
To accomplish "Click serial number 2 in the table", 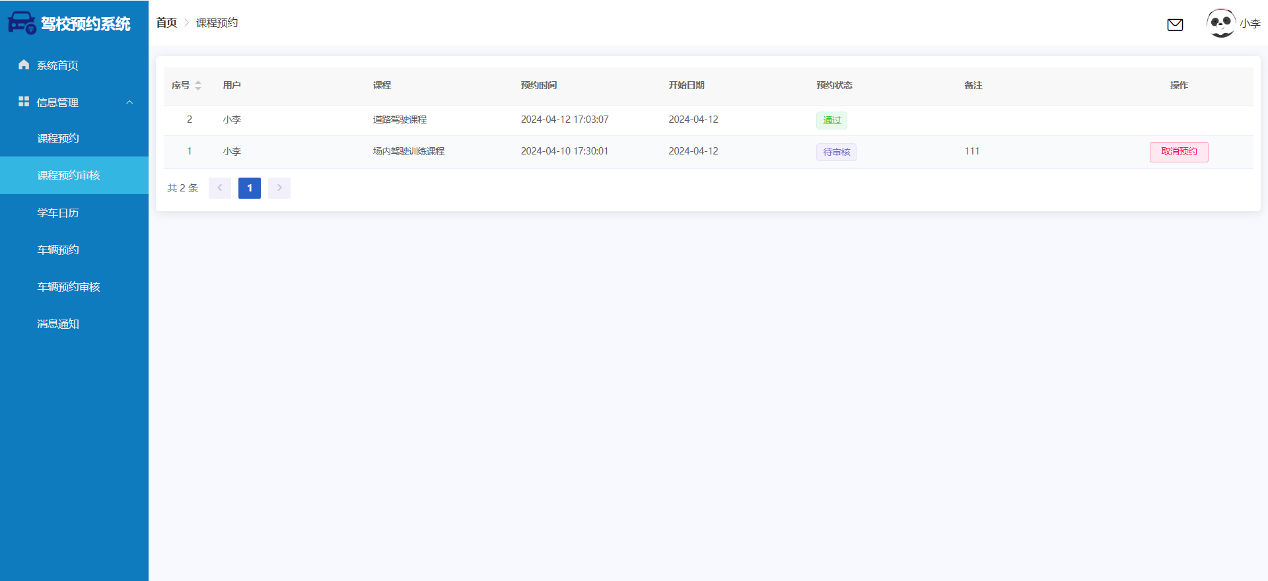I will 190,120.
